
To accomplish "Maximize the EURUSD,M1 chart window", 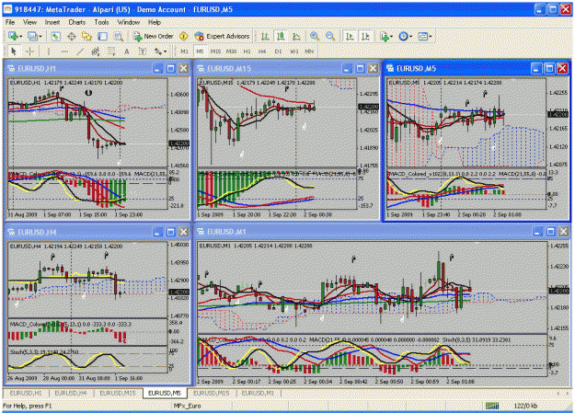I will 550,232.
